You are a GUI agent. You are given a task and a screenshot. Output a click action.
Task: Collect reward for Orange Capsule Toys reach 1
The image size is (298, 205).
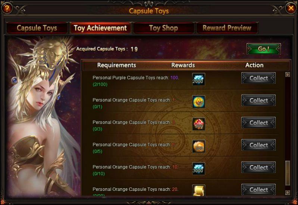[258, 100]
